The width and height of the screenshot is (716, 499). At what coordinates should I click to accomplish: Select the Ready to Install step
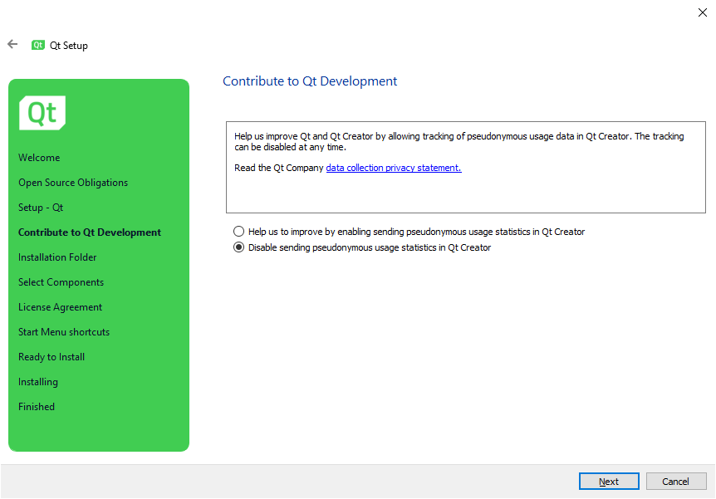pyautogui.click(x=51, y=357)
